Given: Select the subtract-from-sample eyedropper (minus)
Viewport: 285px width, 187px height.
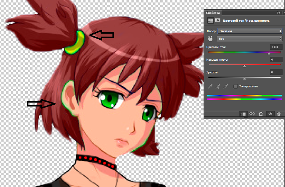Looking at the screenshot, I should [226, 86].
